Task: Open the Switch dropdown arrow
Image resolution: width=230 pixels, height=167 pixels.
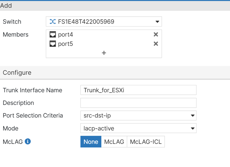Action: click(157, 22)
